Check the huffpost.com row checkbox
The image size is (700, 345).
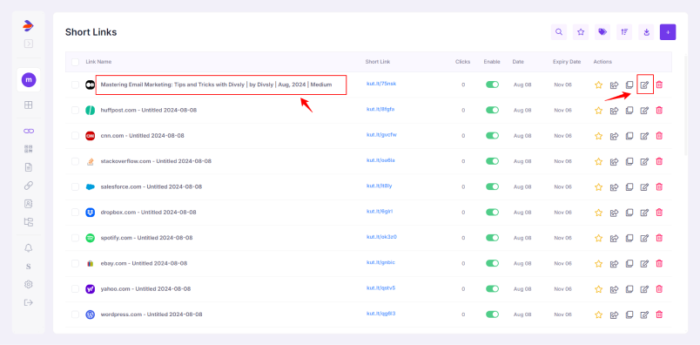(75, 110)
